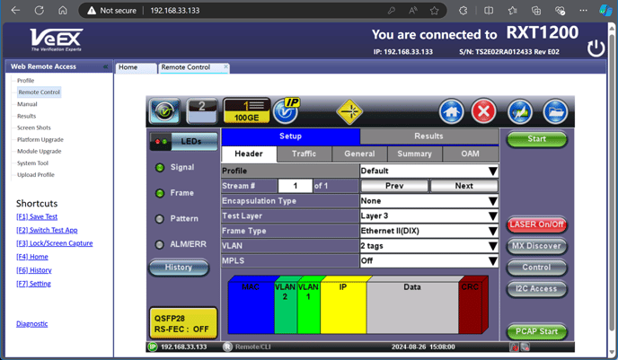This screenshot has height=360, width=618.
Task: Click the blue MAC frame block
Action: click(x=252, y=305)
